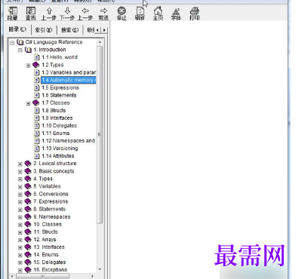The image size is (299, 279).
Task: Open the 1.11 Enums topic
Action: click(56, 133)
